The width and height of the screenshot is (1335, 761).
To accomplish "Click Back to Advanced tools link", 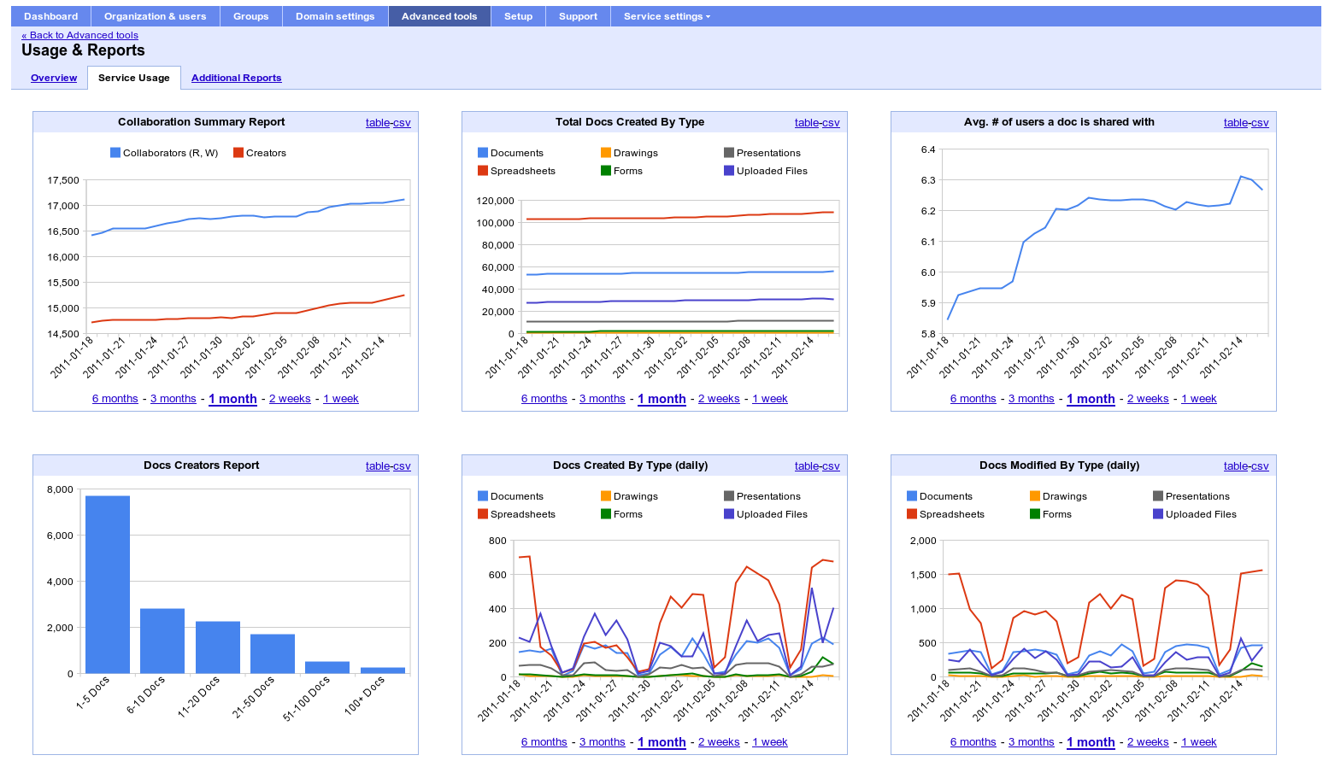I will coord(79,35).
